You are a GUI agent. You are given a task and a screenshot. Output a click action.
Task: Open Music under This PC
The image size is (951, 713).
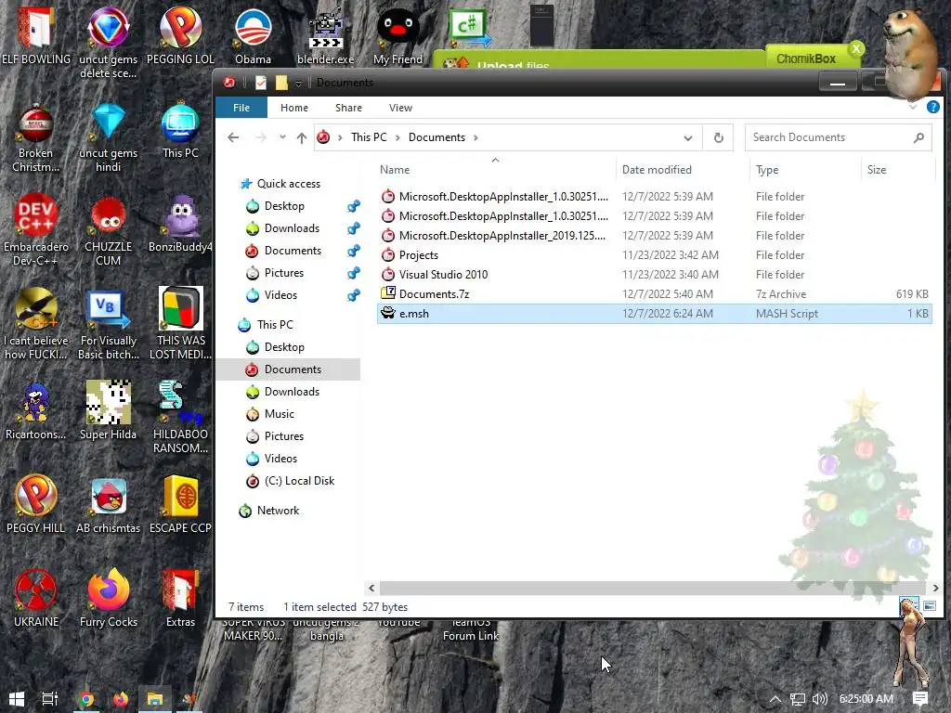coord(279,414)
